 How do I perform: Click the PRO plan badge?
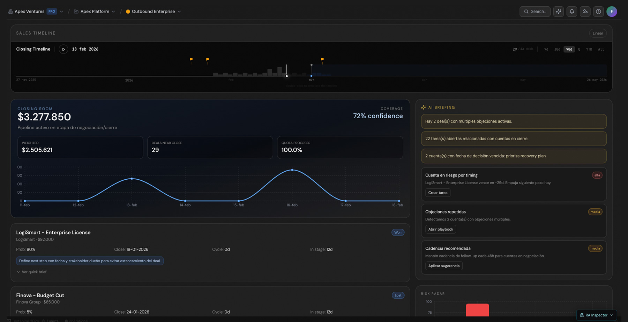coord(52,12)
